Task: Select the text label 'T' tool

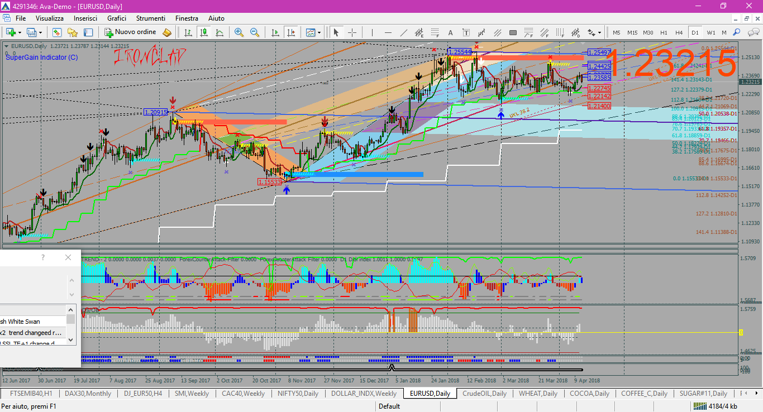Action: click(x=466, y=32)
